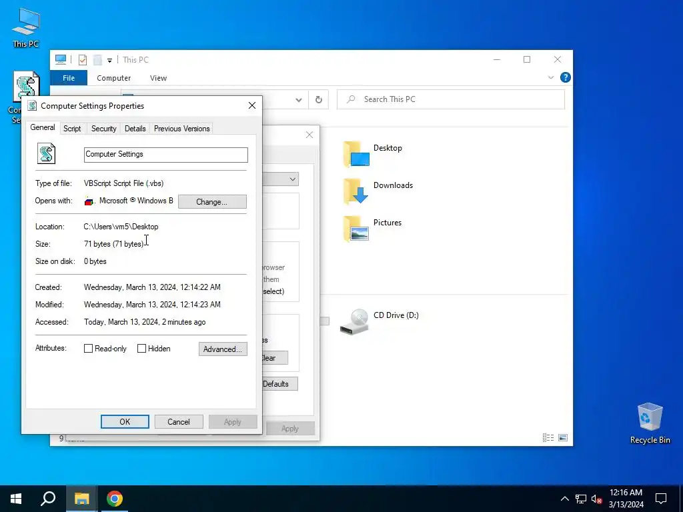The width and height of the screenshot is (683, 512).
Task: Open This PC desktop icon
Action: [x=26, y=27]
